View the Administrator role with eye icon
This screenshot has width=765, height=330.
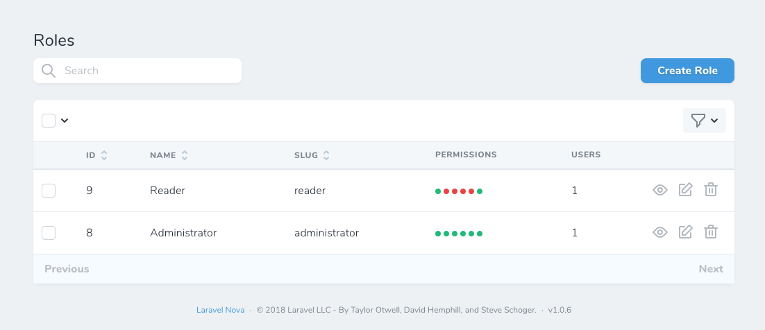(x=659, y=232)
